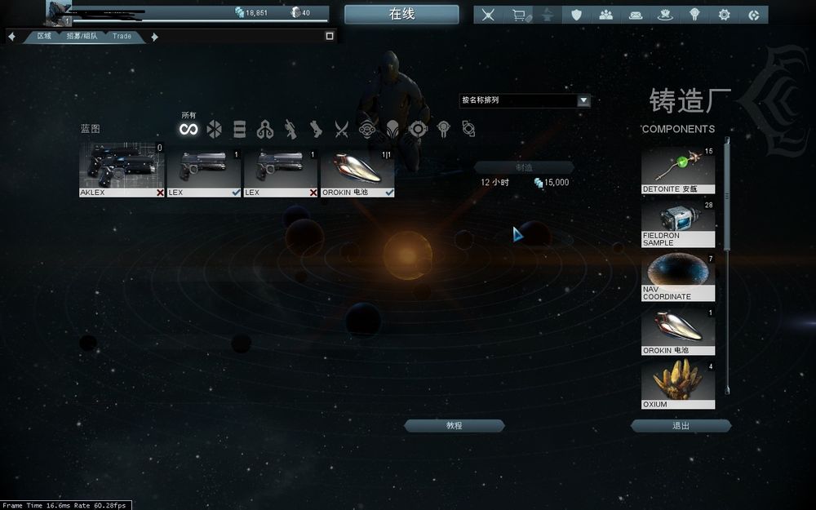Open the shield icon in top bar
This screenshot has width=816, height=510.
tap(576, 15)
